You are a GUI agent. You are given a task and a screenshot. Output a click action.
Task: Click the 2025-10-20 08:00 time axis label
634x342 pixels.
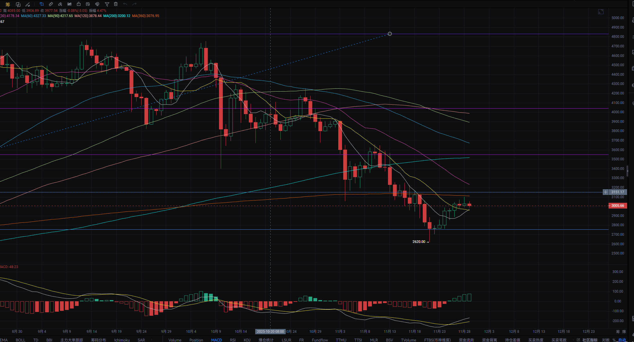pyautogui.click(x=270, y=332)
